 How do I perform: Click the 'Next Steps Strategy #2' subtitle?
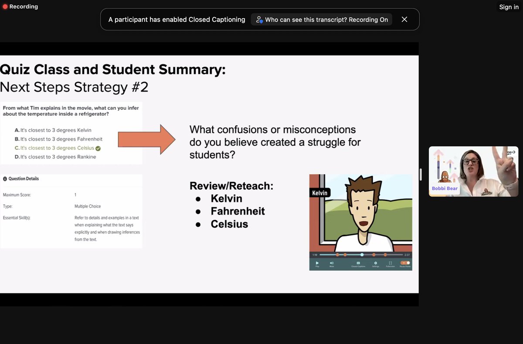pyautogui.click(x=74, y=87)
